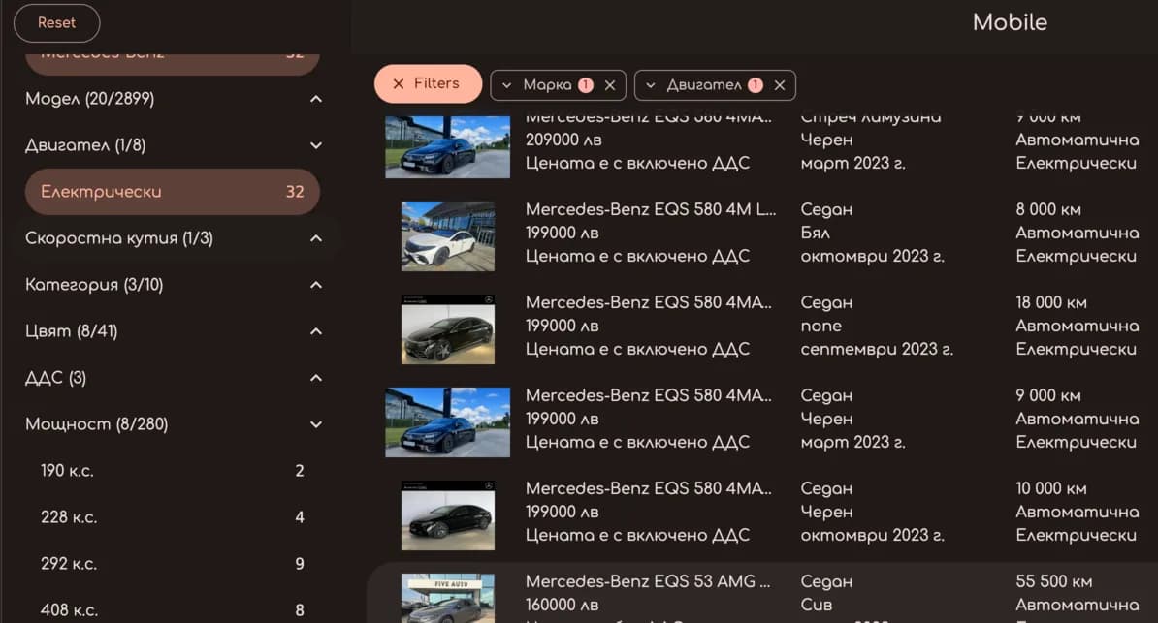
Task: Open white EQS 580 4M thumbnail
Action: coord(448,234)
